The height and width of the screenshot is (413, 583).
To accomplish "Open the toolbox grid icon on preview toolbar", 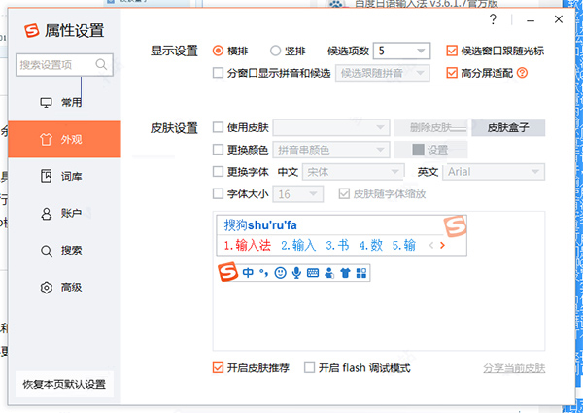I will click(361, 273).
